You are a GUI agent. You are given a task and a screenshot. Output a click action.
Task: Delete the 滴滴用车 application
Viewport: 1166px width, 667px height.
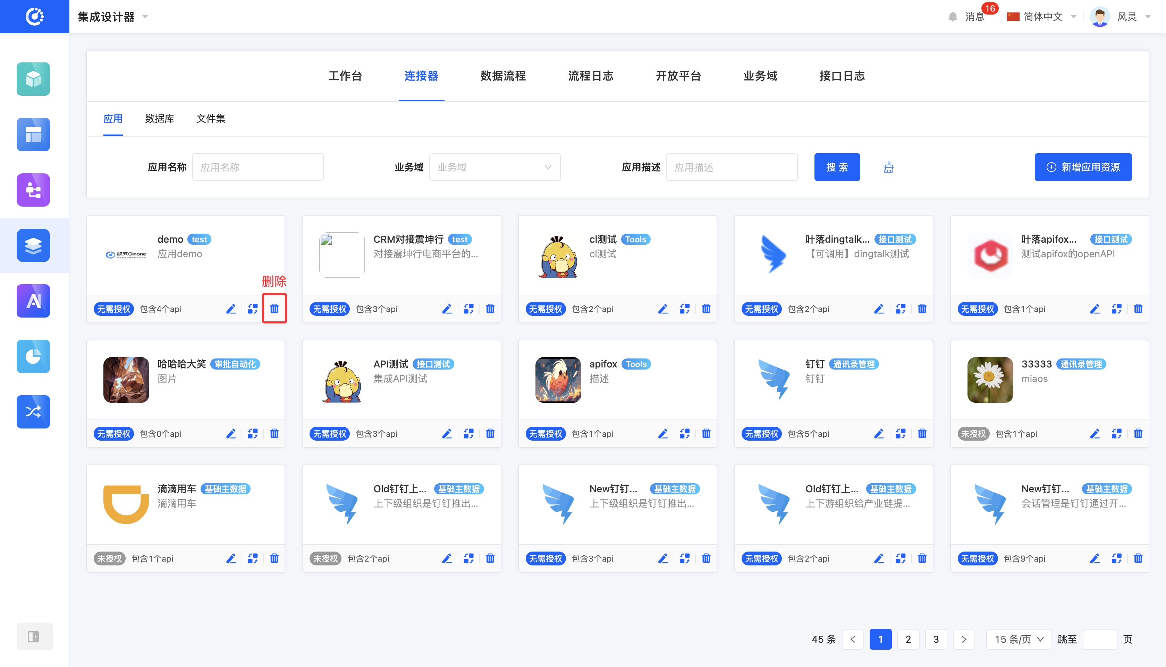(274, 558)
